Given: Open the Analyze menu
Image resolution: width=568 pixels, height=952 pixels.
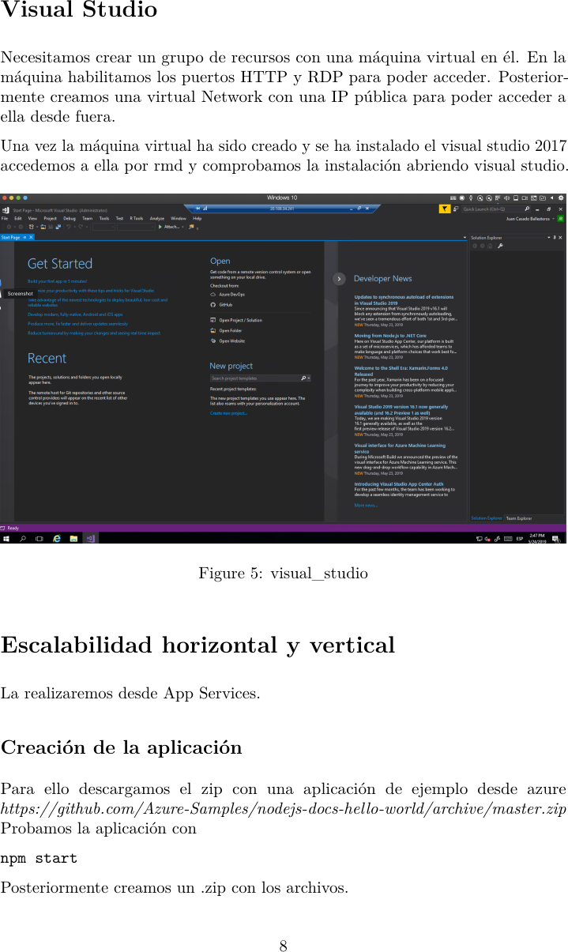Looking at the screenshot, I should [x=156, y=218].
